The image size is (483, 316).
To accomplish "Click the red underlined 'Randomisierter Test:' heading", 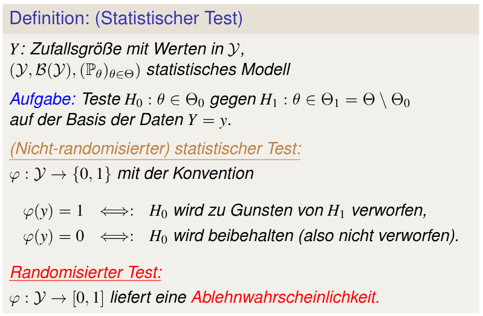I will click(x=86, y=272).
